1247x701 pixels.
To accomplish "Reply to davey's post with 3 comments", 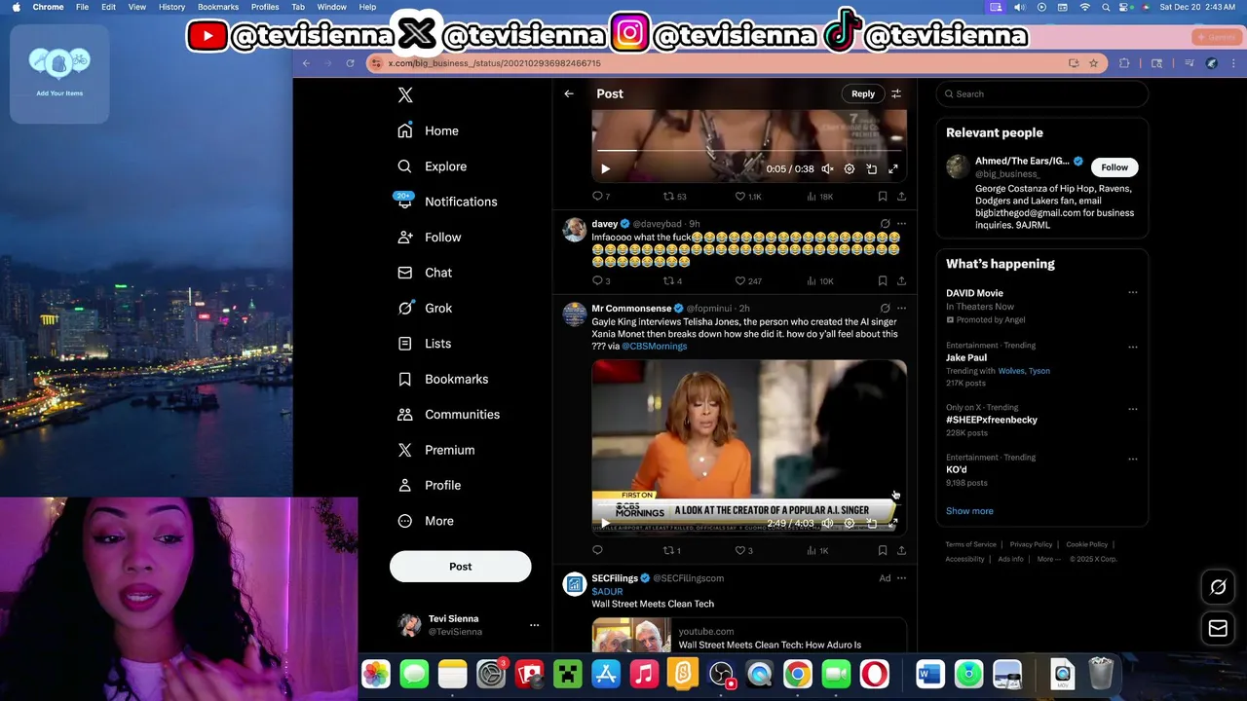I will [x=601, y=280].
